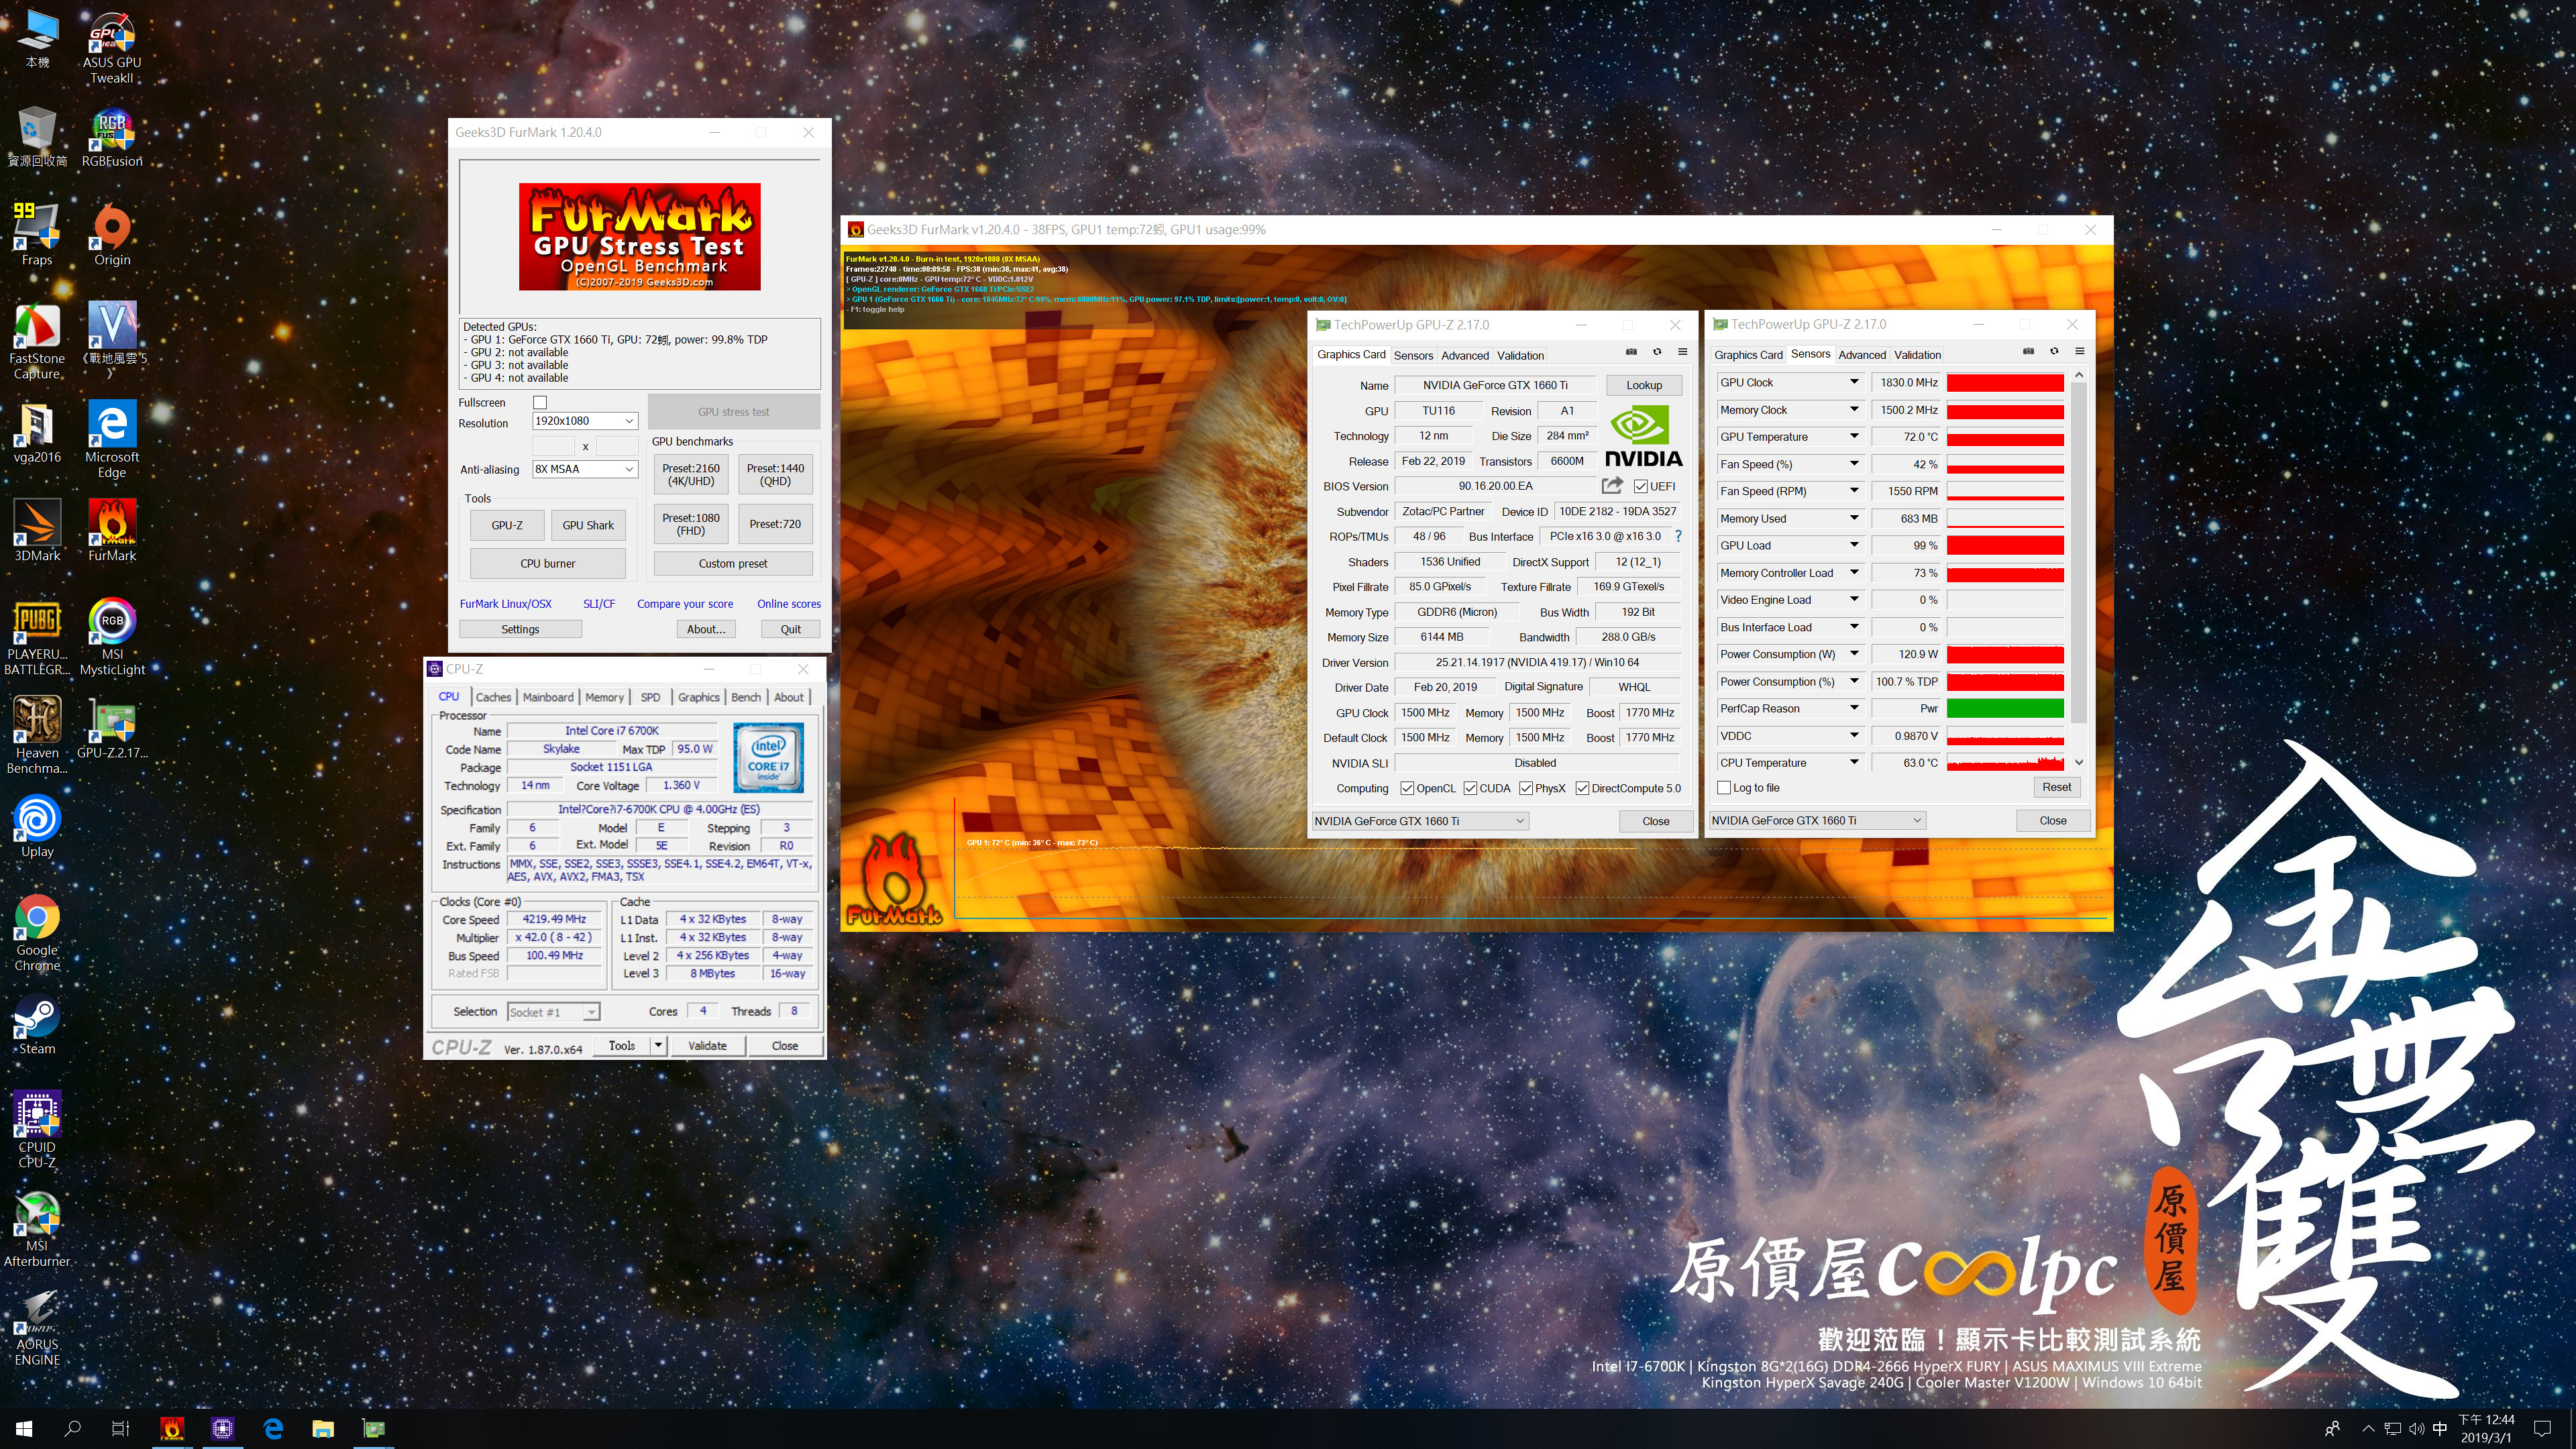Viewport: 2576px width, 1449px height.
Task: Toggle CUDA checkbox in GPU-Z
Action: [x=1470, y=788]
